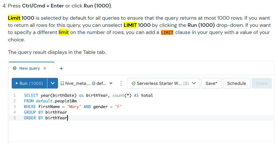This screenshot has height=144, width=278.
Task: Click the unsaved dot on New query tab
Action: 45,68
